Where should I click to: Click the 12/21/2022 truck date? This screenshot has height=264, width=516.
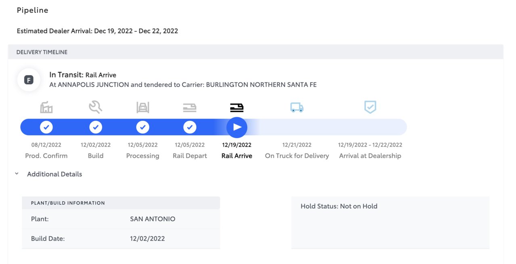point(297,145)
